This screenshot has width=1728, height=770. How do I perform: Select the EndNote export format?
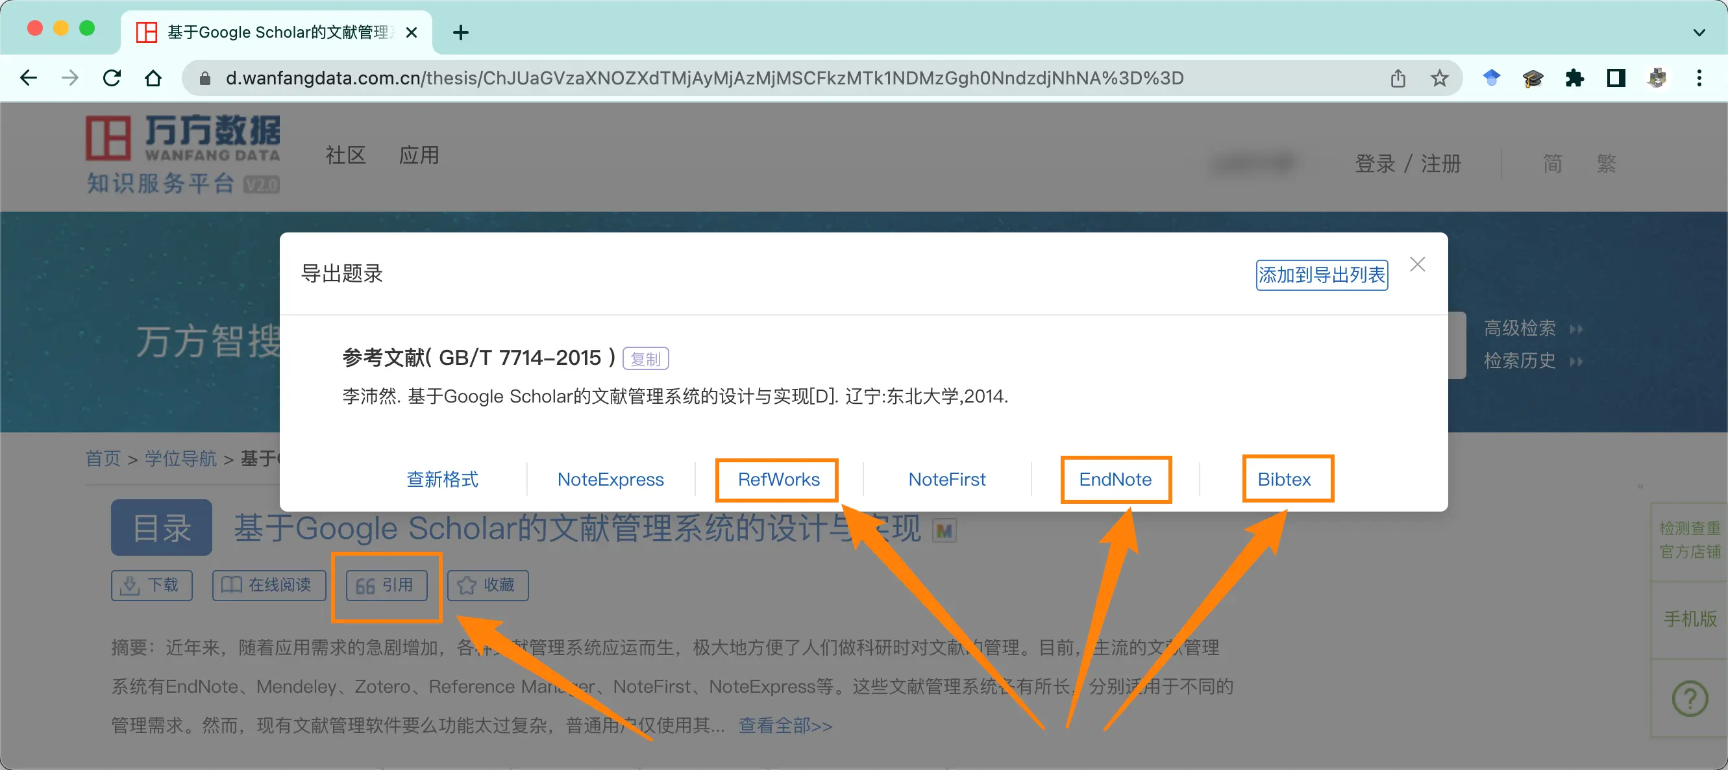[x=1115, y=479]
